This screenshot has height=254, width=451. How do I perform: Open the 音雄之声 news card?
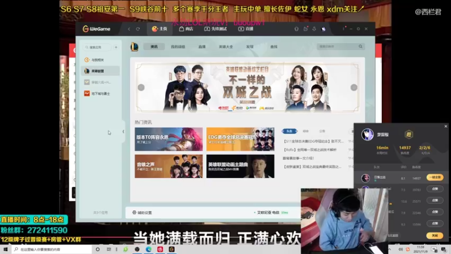click(169, 166)
